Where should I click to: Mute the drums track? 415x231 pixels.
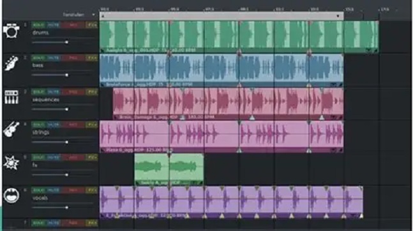pyautogui.click(x=53, y=25)
